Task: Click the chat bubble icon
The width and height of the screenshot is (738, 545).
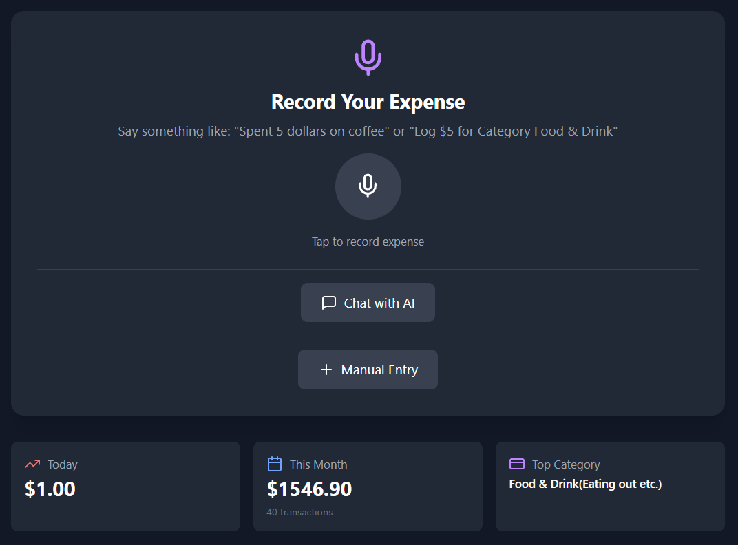Action: click(x=328, y=303)
